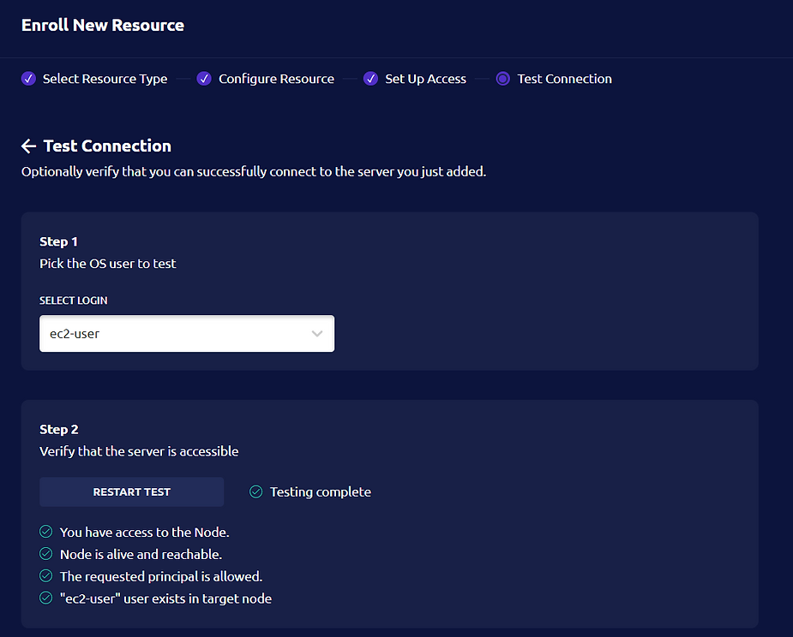Click the check icon beside 'You have access to the Node'
Screen dimensions: 793x637
point(46,532)
